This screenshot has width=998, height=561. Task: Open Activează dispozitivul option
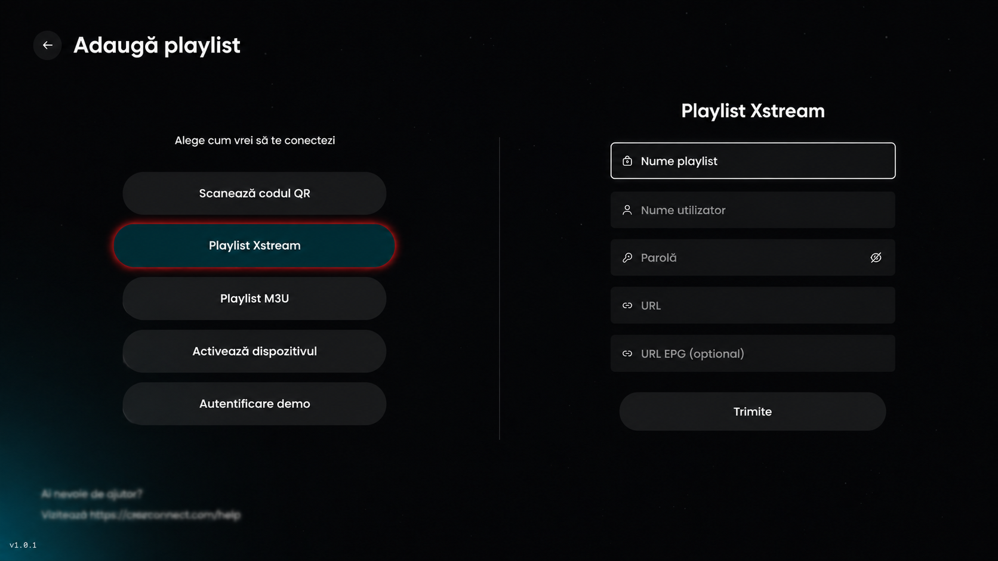[x=254, y=351]
